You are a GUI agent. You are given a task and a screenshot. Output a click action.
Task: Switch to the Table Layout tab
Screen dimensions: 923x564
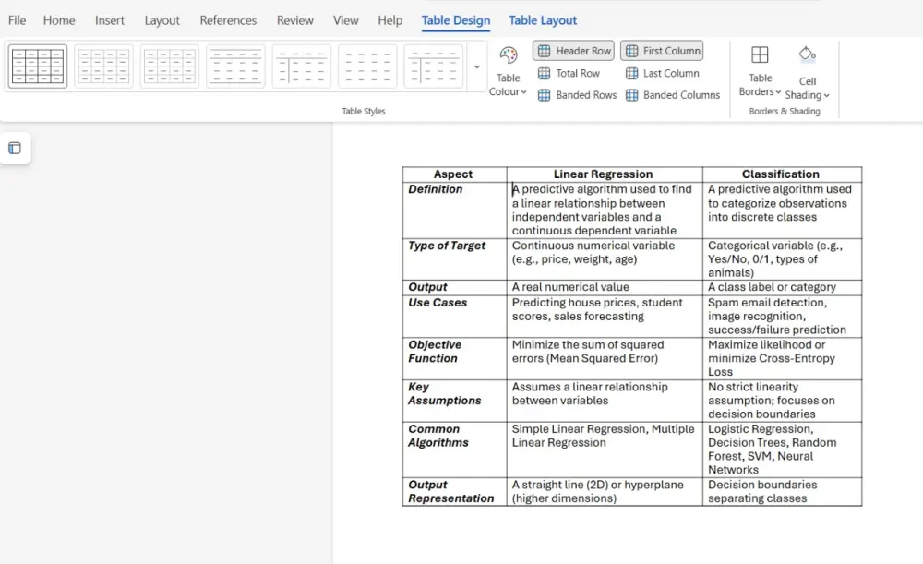543,20
